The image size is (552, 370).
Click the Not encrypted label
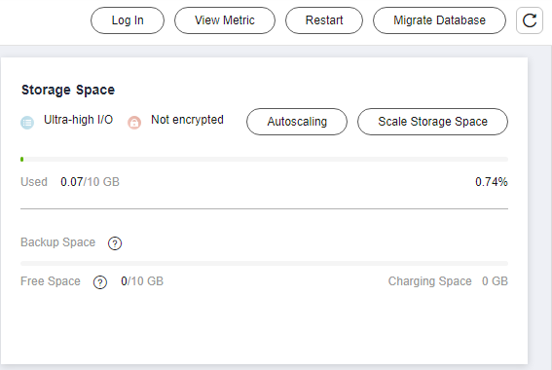pyautogui.click(x=187, y=120)
